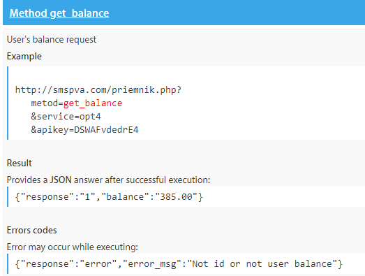Click the red get_balance parameter value
The image size is (365, 276).
pos(93,103)
